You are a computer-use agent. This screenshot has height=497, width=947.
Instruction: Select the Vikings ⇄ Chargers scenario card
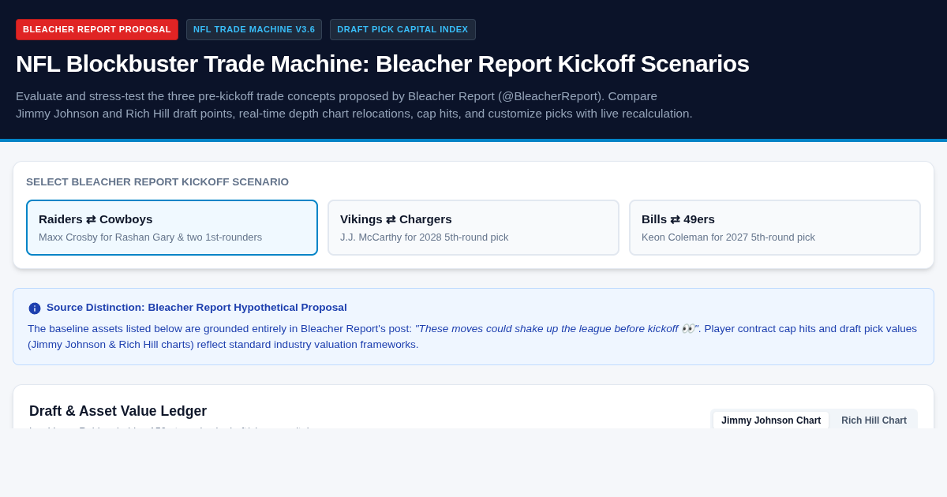click(473, 227)
